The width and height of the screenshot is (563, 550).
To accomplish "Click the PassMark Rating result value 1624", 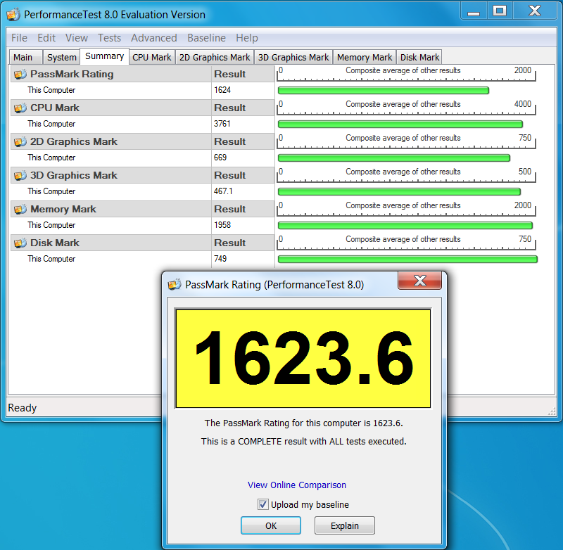I will pos(222,90).
